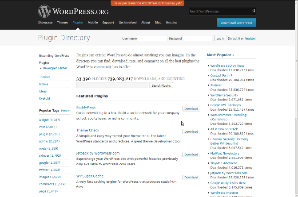The width and height of the screenshot is (298, 197).
Task: Go to Themes in top navigation
Action: tap(63, 22)
